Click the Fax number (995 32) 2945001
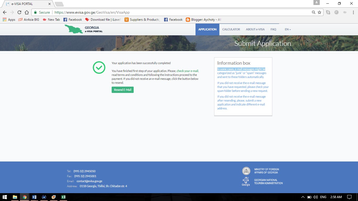 coord(85,176)
